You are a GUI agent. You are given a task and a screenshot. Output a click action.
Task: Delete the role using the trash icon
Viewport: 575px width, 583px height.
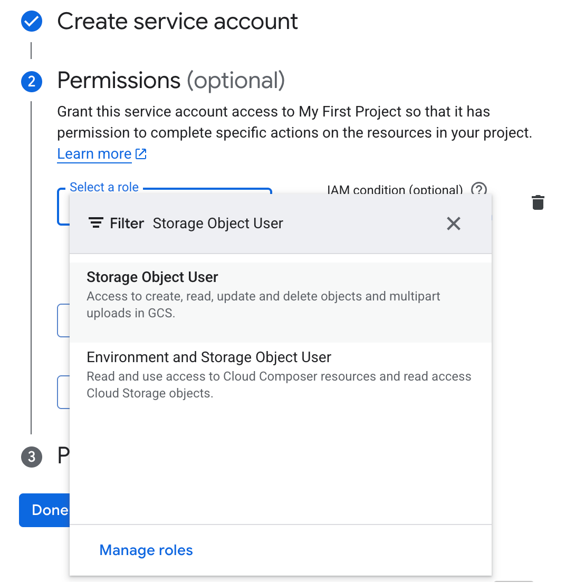pos(538,202)
